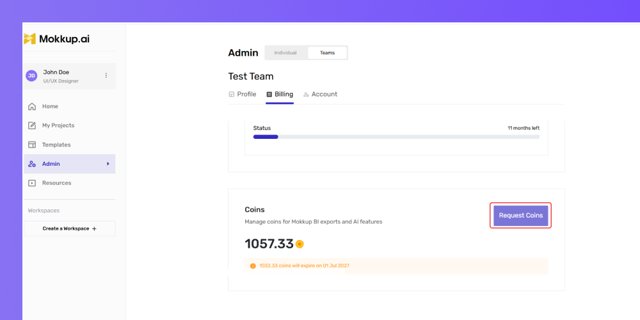Click the coins expiry notice text
This screenshot has height=320, width=640.
[x=305, y=266]
